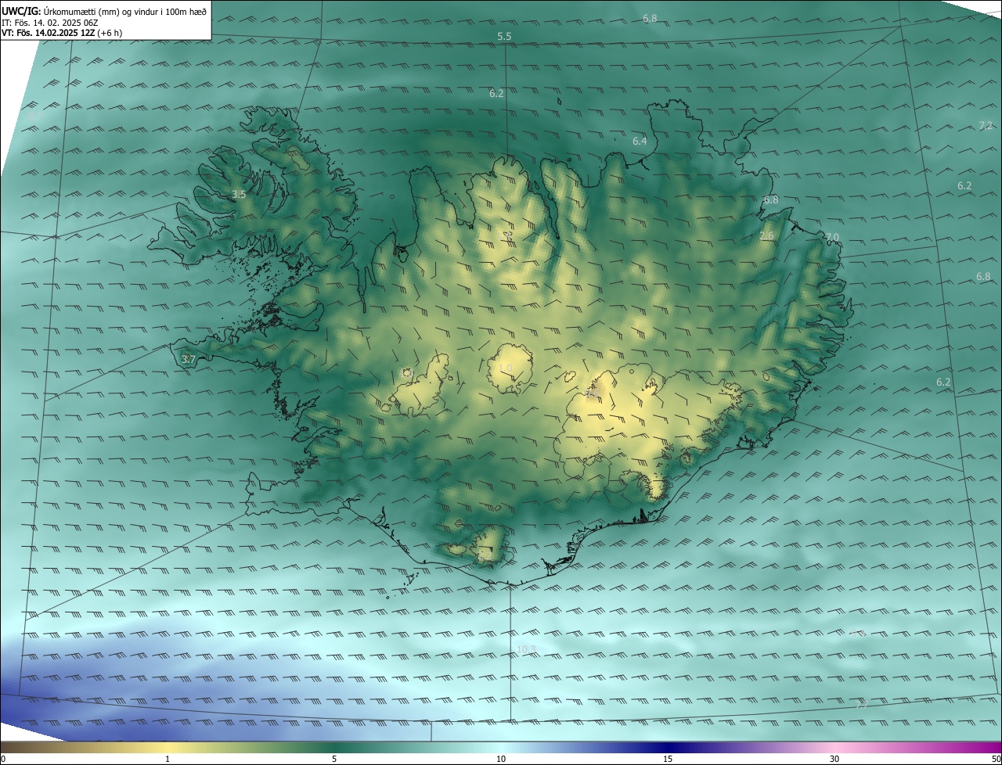The width and height of the screenshot is (1002, 765).
Task: Click the valid time line "VT: Fös. 14.02.2025 12Z"
Action: coord(47,34)
